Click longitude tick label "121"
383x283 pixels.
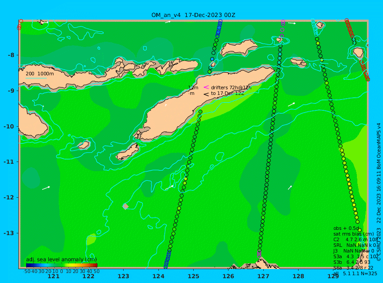[x=54, y=276]
